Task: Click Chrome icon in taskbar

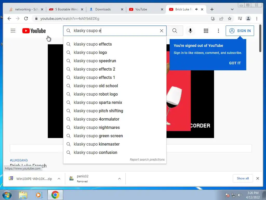Action: click(55, 195)
